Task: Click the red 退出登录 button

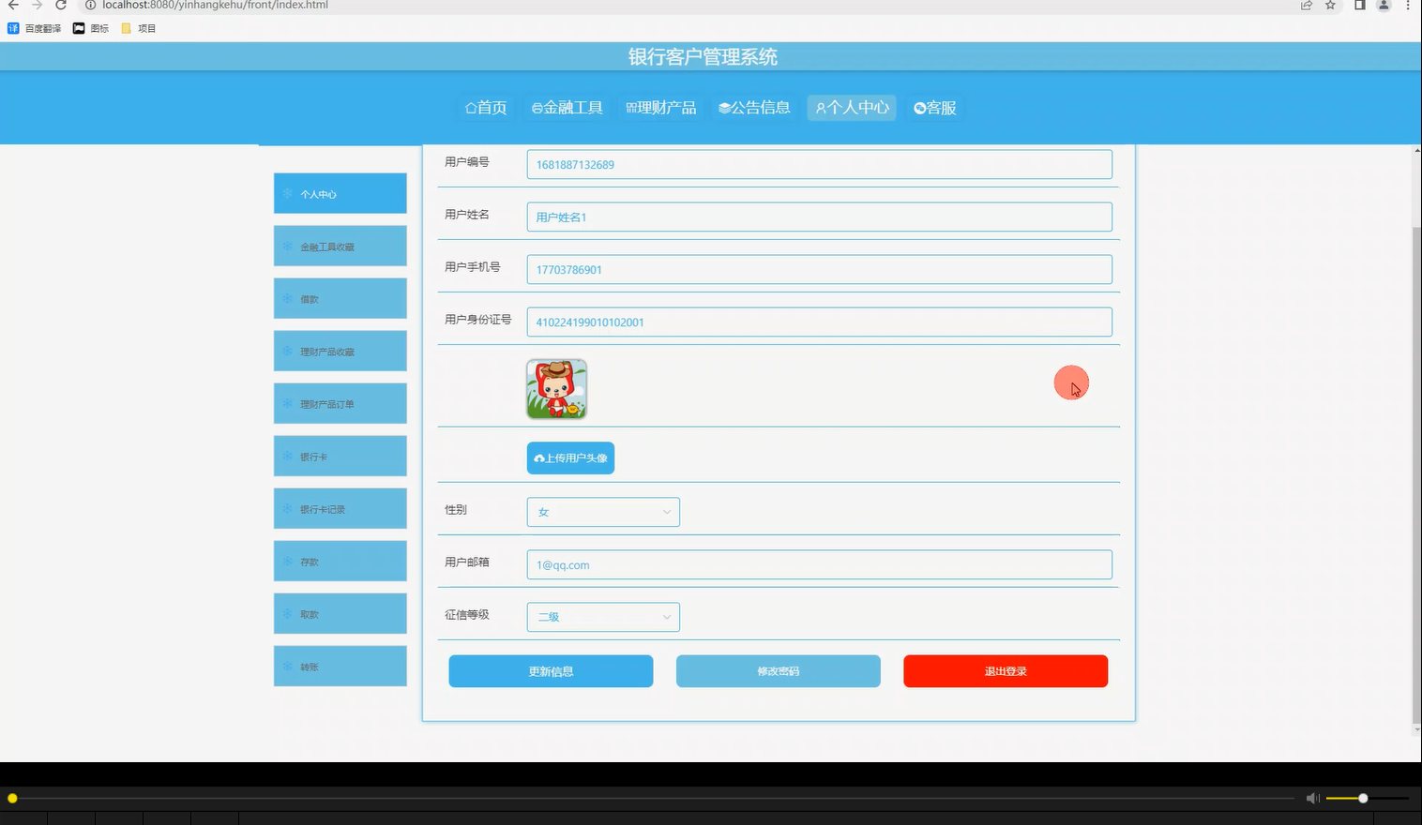Action: [1005, 670]
